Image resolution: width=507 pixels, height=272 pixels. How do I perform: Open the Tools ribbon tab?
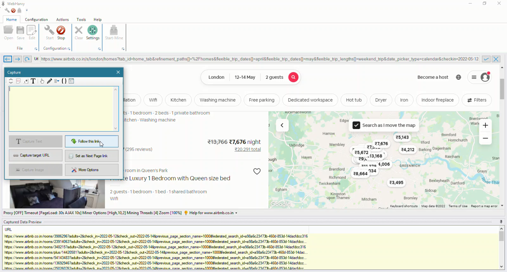coord(81,20)
